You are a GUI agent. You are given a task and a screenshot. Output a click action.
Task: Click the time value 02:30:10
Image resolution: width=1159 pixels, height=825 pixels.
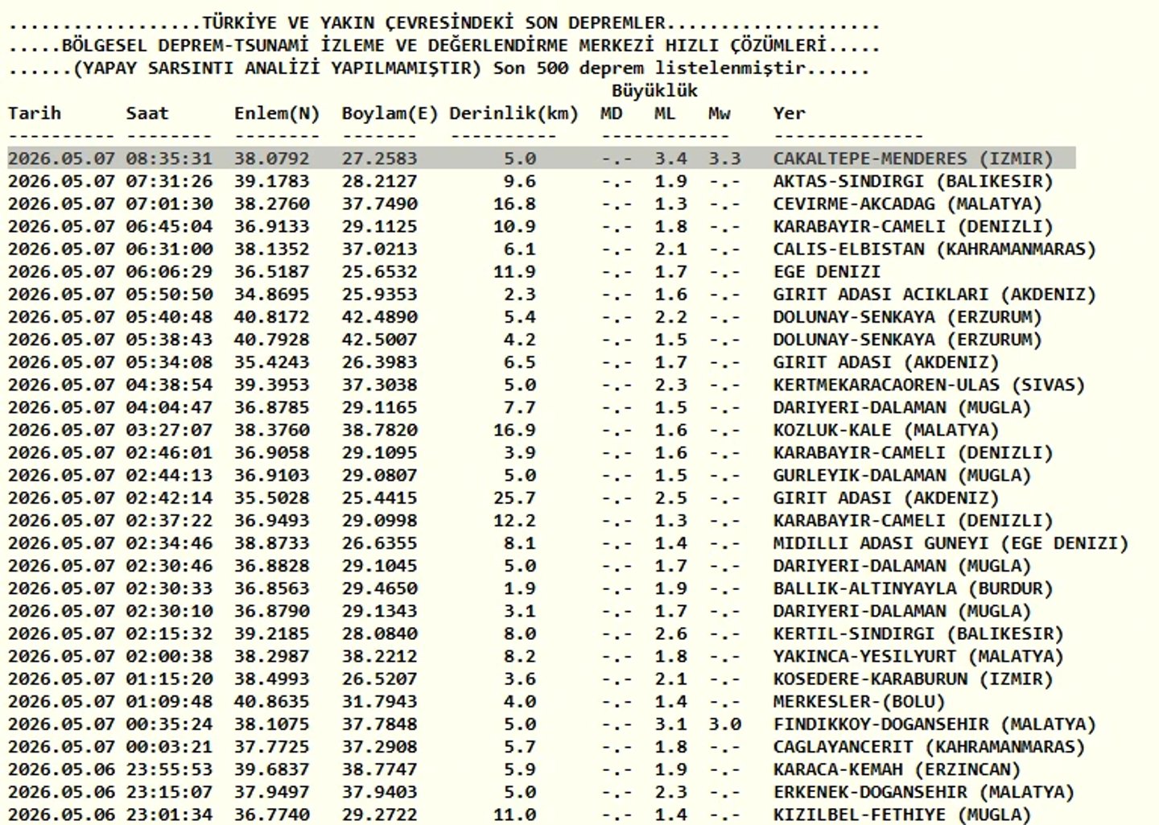169,611
